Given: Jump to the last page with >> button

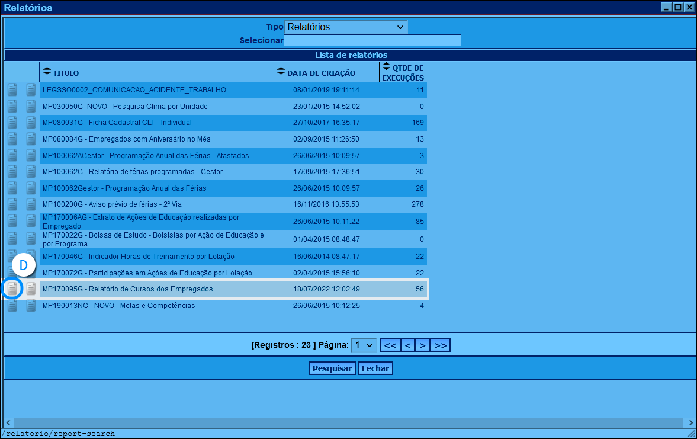Looking at the screenshot, I should point(440,345).
